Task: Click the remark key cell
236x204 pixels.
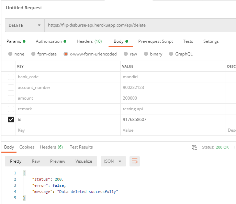Action: click(x=68, y=109)
